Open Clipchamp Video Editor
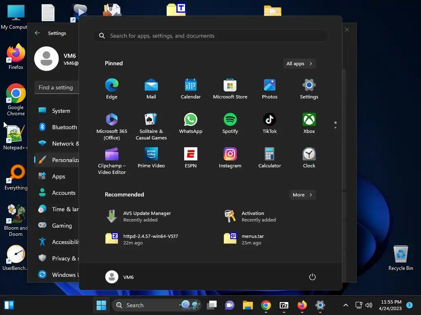The width and height of the screenshot is (421, 315). [x=112, y=161]
